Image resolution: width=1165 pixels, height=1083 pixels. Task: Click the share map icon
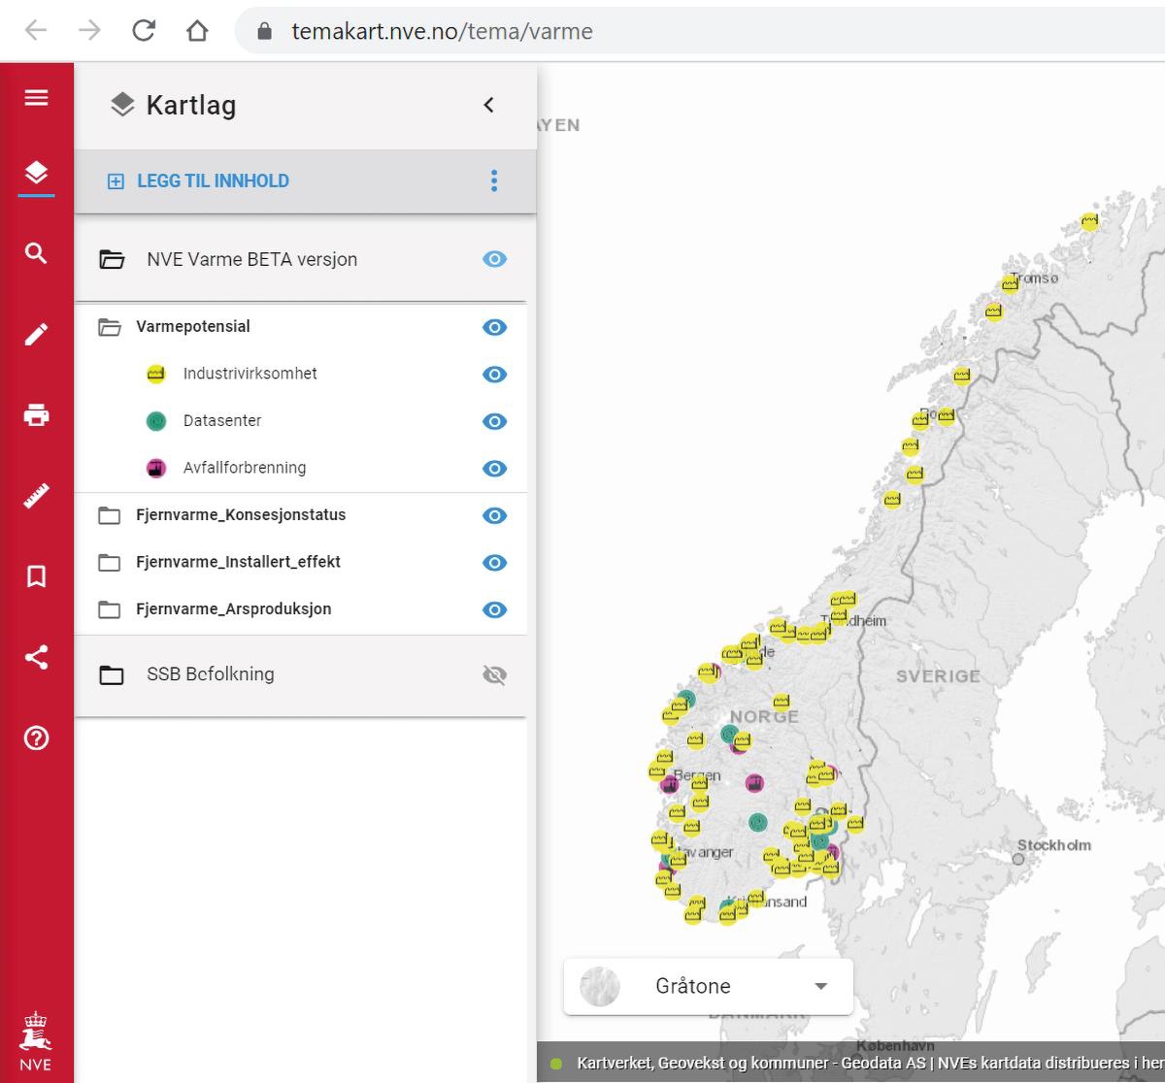coord(36,658)
